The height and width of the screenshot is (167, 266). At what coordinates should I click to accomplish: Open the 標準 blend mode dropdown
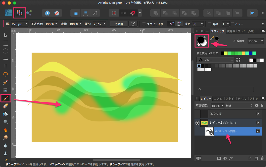pyautogui.click(x=239, y=106)
